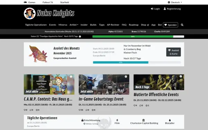This screenshot has width=208, height=130.
Task: Open the search magnifier icon
Action: pos(182,25)
